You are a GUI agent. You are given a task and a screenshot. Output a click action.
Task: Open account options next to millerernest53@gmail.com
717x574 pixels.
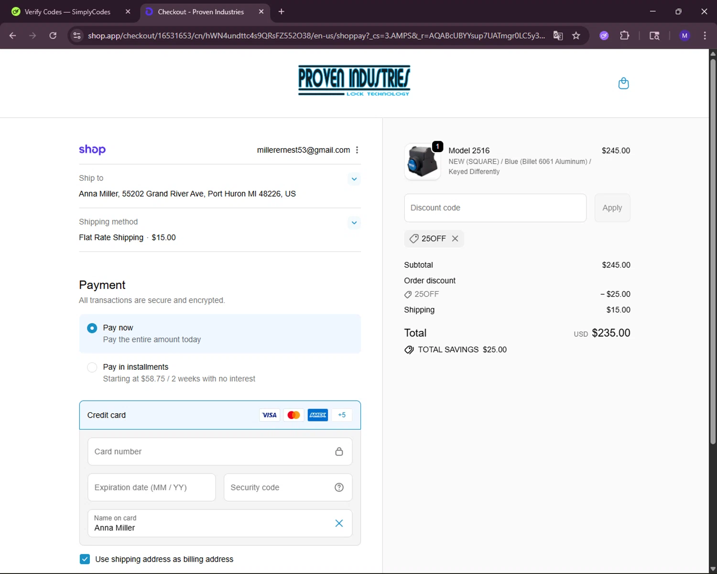click(357, 150)
